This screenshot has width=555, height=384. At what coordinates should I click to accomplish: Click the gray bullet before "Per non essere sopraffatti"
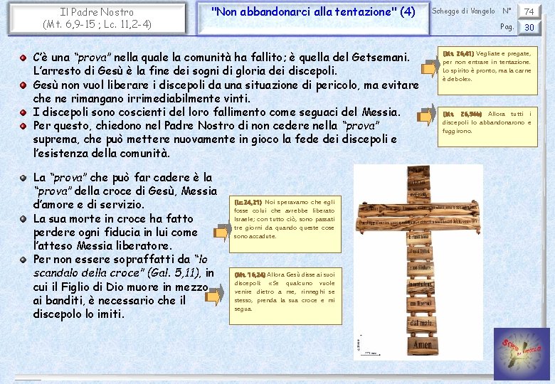click(23, 260)
